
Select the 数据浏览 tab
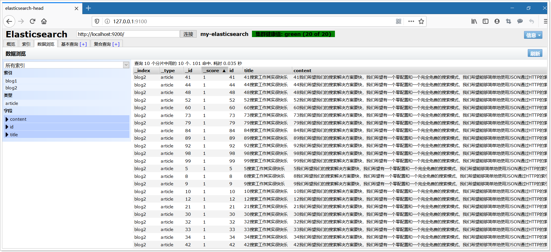point(46,44)
